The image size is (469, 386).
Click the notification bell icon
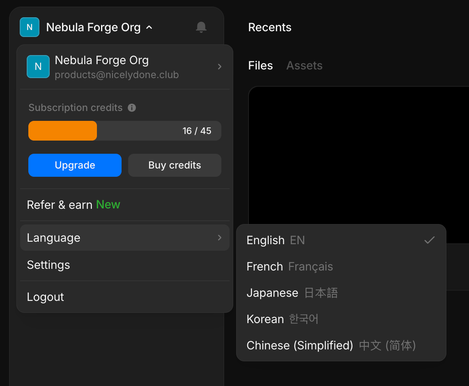pyautogui.click(x=201, y=28)
